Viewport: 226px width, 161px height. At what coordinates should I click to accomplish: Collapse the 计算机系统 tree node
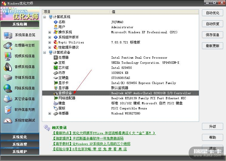(x=45, y=17)
